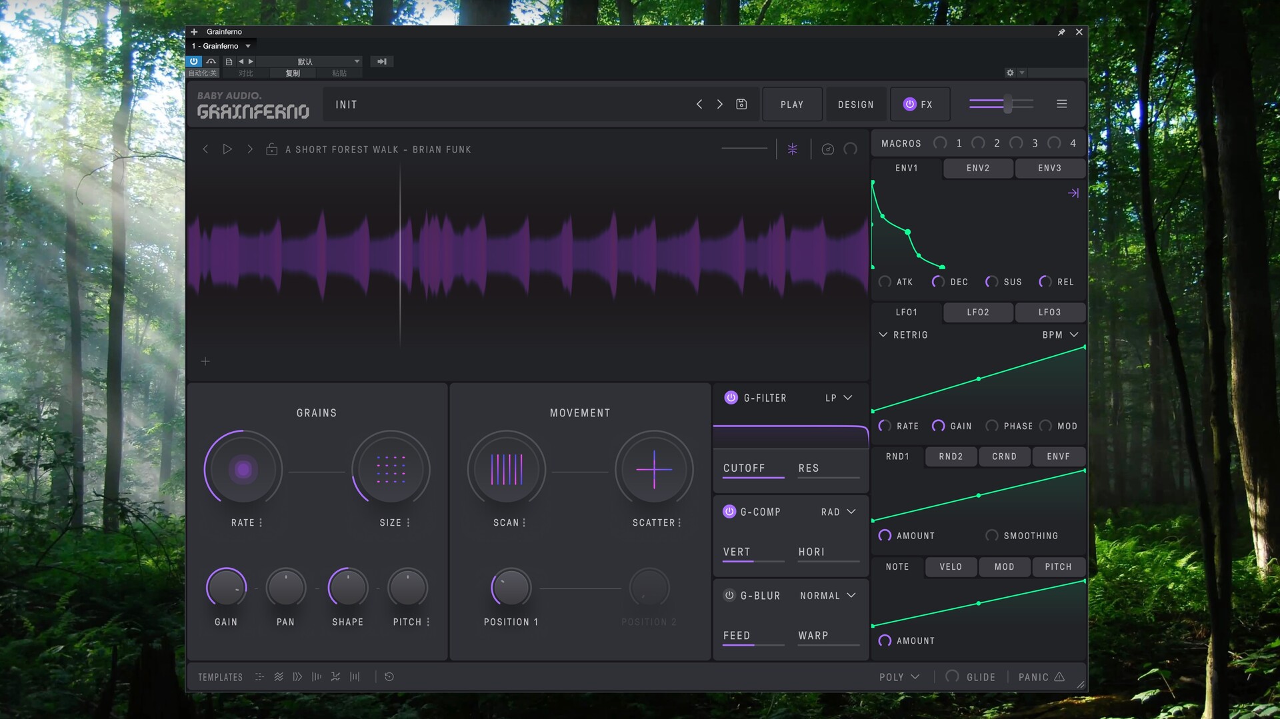Select the LFO3 tab

tap(1049, 313)
